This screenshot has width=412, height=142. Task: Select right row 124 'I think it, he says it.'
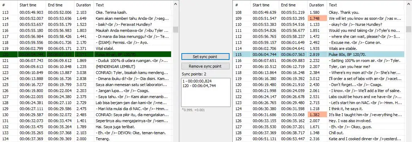coord(319,109)
